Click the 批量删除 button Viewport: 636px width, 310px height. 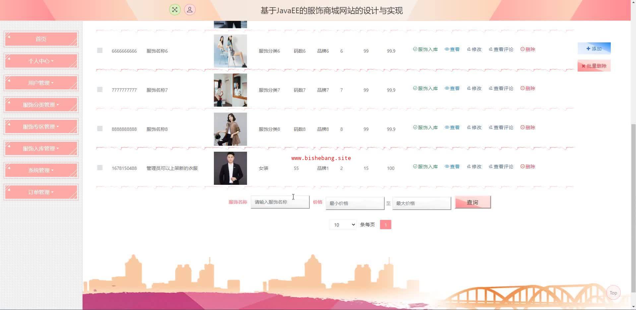pos(594,66)
